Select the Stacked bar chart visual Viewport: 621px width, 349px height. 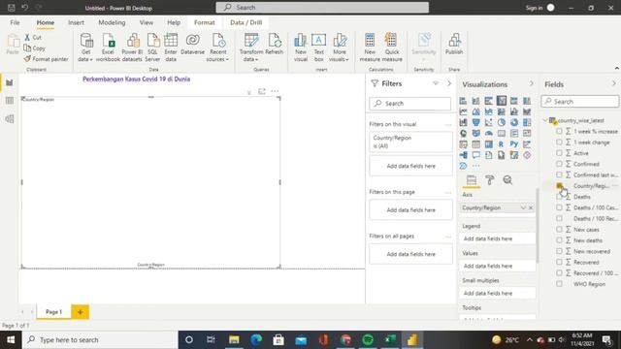[463, 101]
